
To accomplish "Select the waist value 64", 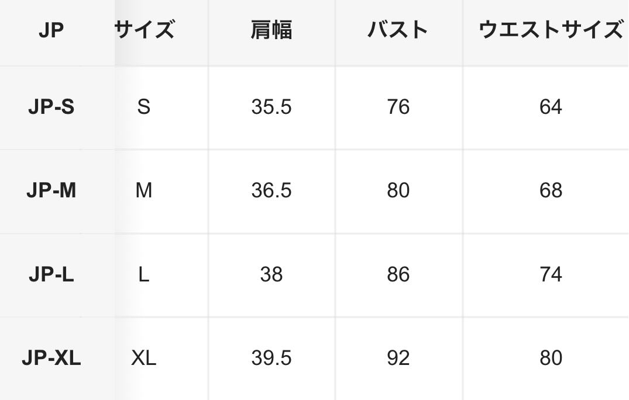I will tap(550, 107).
